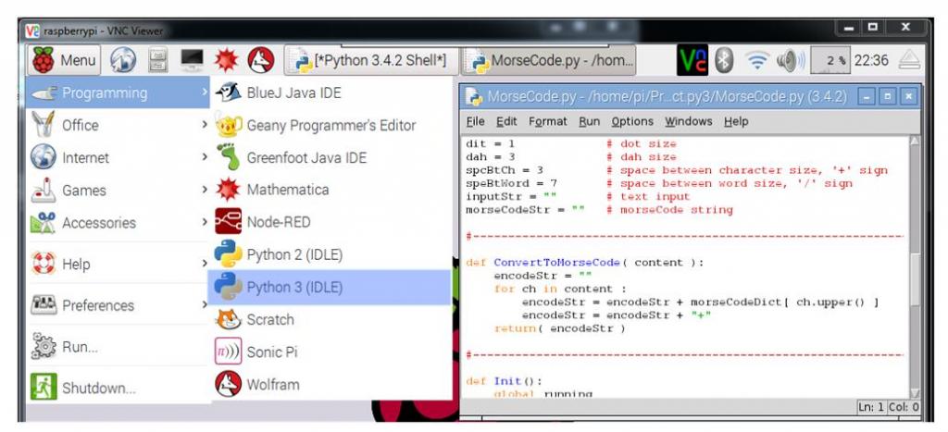Image resolution: width=948 pixels, height=432 pixels.
Task: Expand the Games submenu arrow
Action: click(205, 191)
